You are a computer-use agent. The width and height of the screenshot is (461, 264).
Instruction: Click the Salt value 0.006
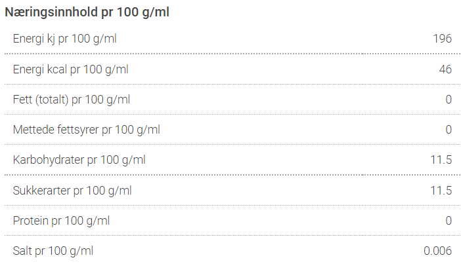click(437, 251)
